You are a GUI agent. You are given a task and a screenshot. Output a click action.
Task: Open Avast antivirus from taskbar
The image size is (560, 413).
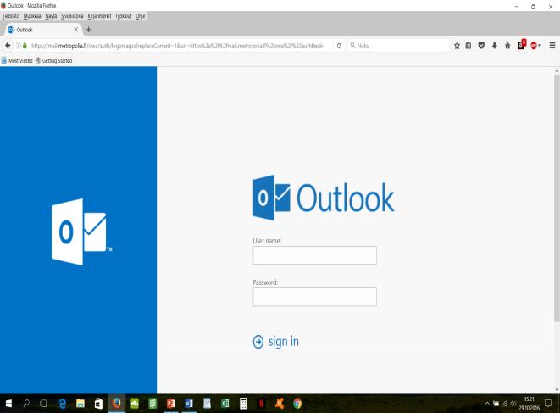280,404
